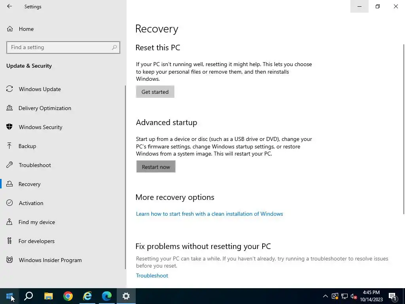Open File Explorer from taskbar
The image size is (405, 304).
(48, 296)
